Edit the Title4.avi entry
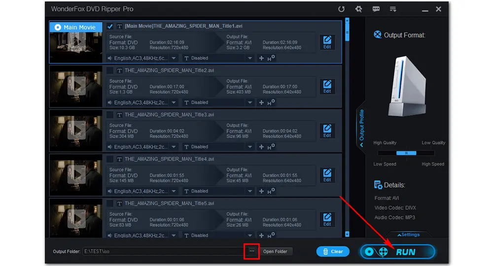 pos(327,175)
